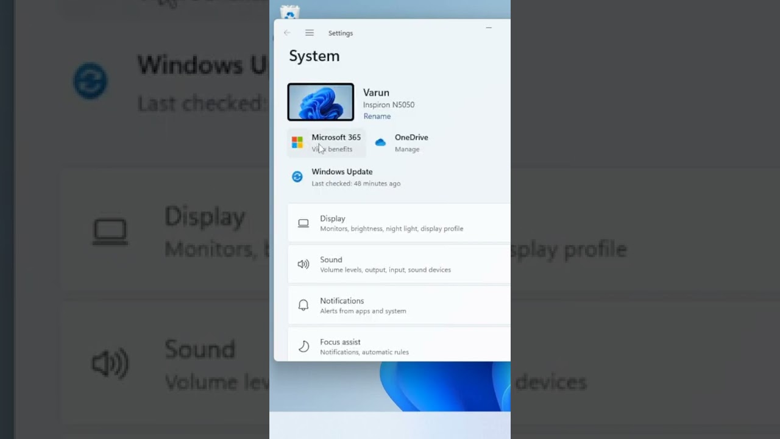Viewport: 780px width, 439px height.
Task: Open the hamburger navigation menu
Action: click(310, 33)
